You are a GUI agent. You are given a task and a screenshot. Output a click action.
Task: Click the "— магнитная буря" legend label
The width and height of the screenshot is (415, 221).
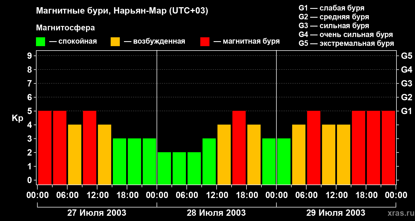247,41
